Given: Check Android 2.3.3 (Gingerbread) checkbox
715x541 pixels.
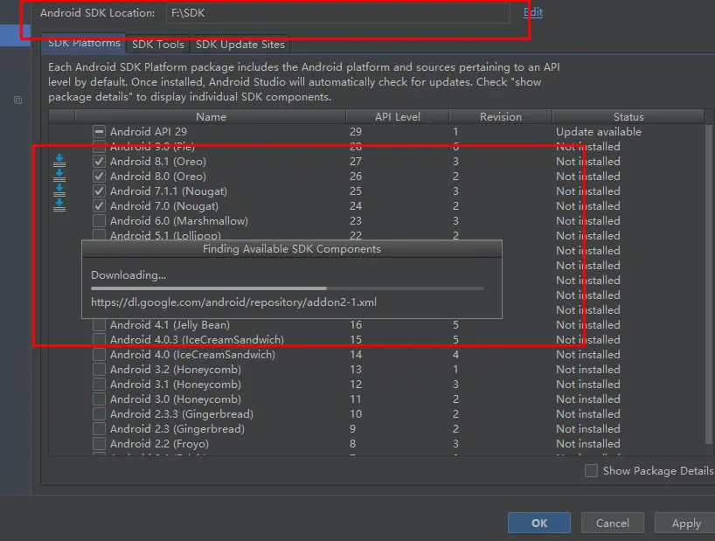Looking at the screenshot, I should point(99,414).
